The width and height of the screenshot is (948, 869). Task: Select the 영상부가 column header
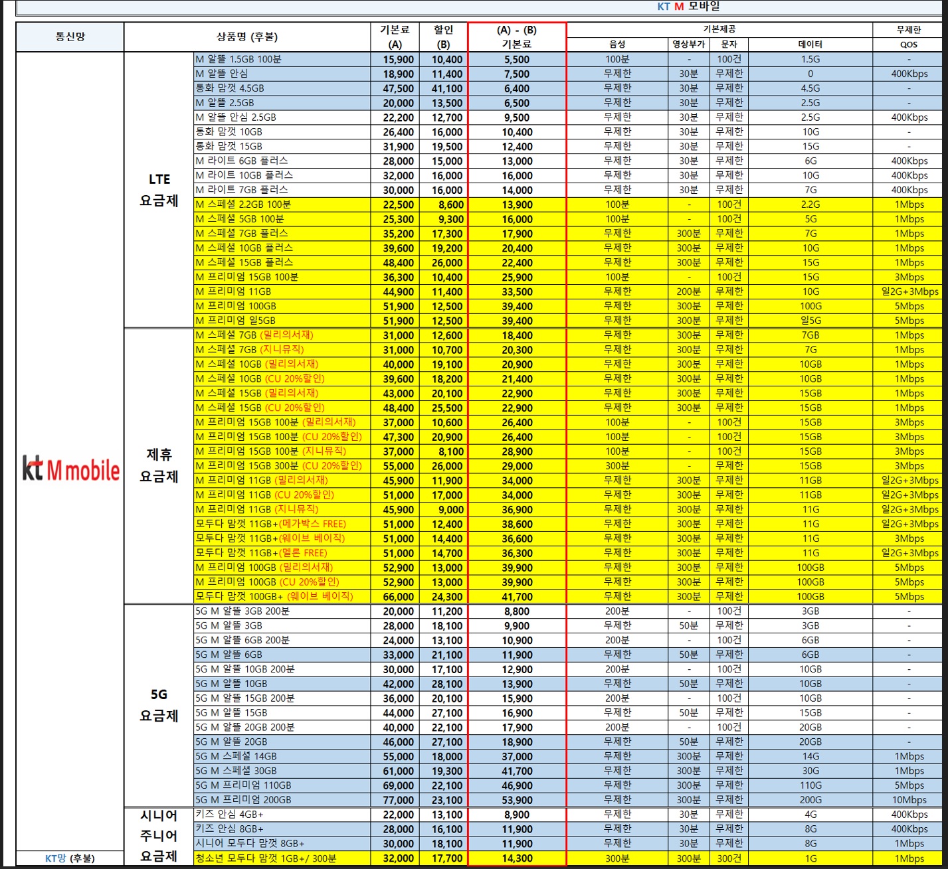(x=689, y=44)
